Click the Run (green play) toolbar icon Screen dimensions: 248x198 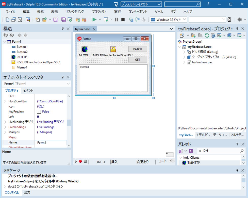[x=94, y=20]
